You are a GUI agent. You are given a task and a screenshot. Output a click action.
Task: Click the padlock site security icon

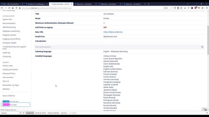(x=20, y=8)
